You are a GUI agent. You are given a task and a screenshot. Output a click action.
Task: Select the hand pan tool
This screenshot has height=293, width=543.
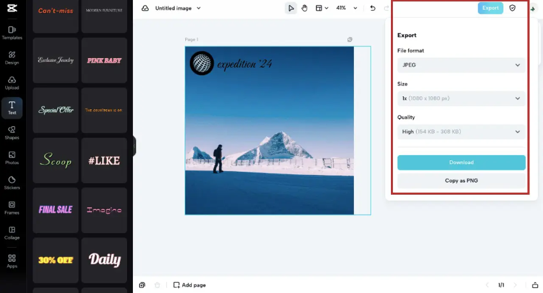[304, 8]
